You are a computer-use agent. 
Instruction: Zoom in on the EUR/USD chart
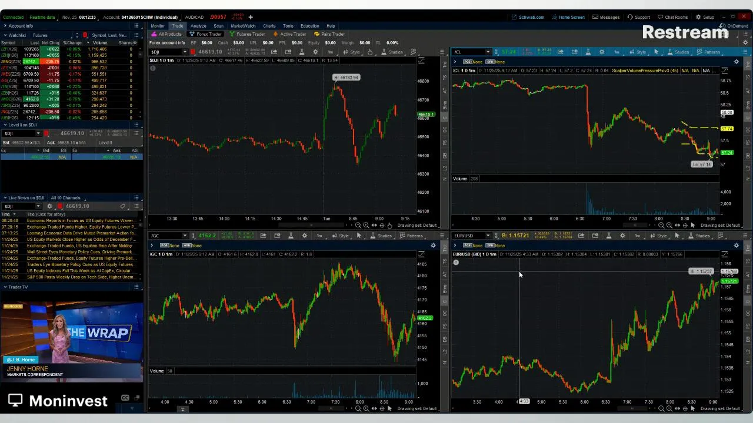point(669,408)
